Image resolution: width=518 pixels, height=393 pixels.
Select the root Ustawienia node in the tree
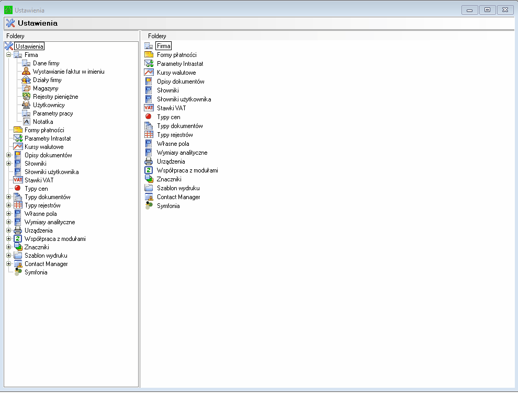pyautogui.click(x=29, y=47)
